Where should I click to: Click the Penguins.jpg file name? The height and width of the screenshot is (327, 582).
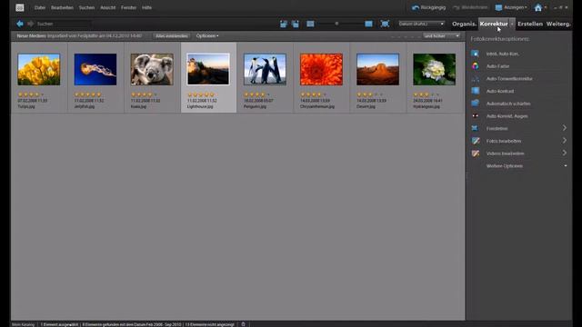(255, 106)
